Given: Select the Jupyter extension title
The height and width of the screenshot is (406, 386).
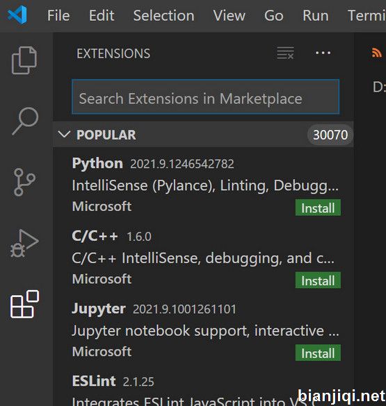Looking at the screenshot, I should [99, 309].
